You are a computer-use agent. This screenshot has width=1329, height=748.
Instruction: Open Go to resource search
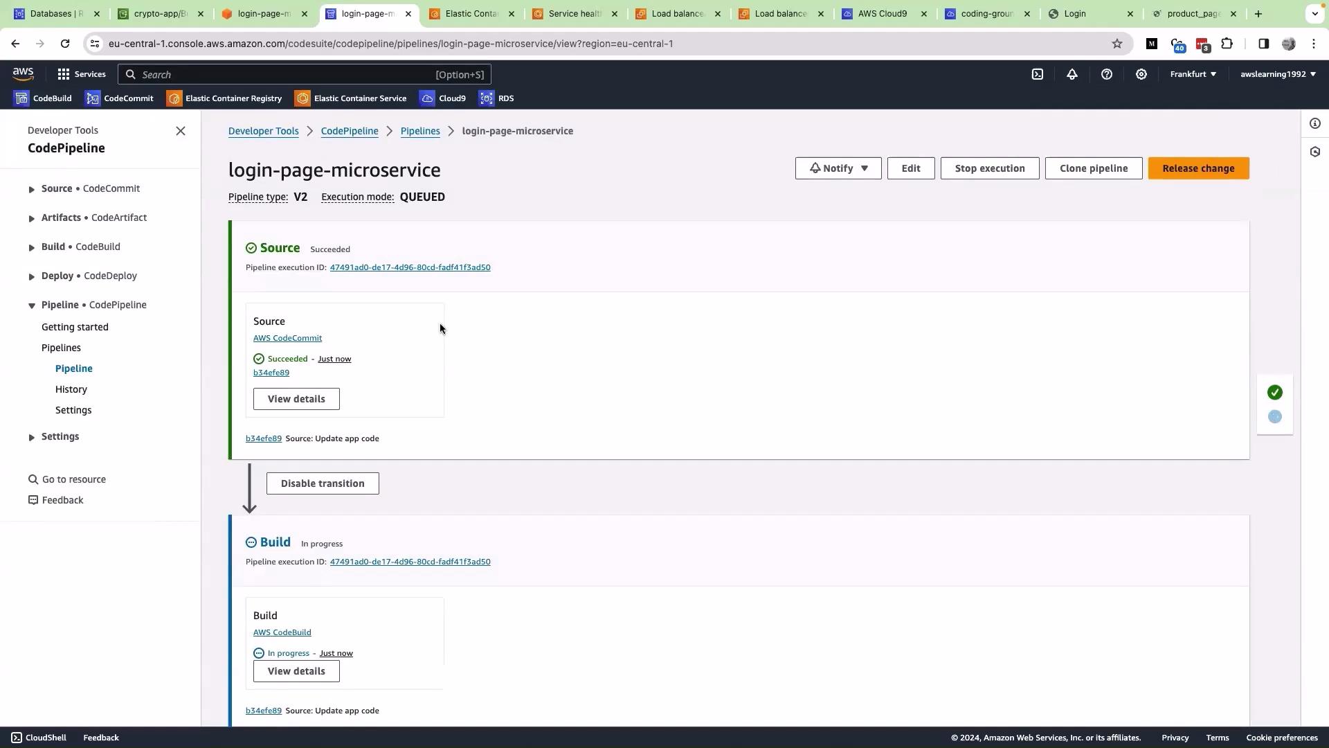(x=67, y=479)
